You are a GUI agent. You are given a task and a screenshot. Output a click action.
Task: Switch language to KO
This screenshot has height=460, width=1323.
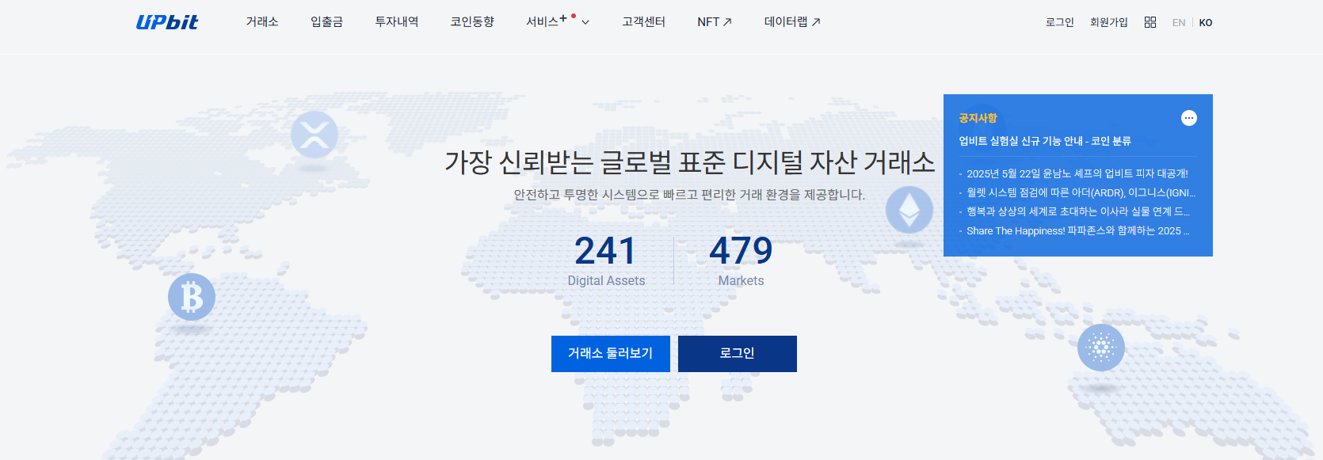(1206, 23)
